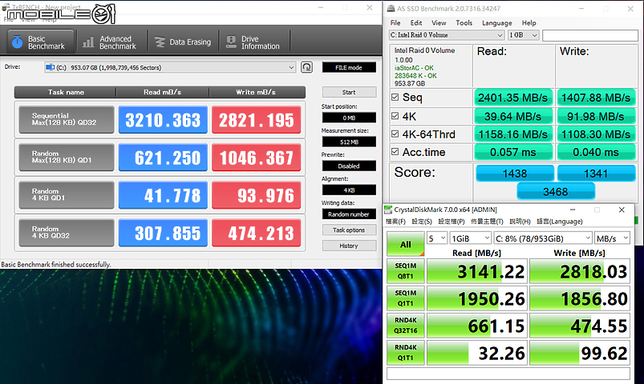The height and width of the screenshot is (384, 644).
Task: Click the Measurement size 512 MB field
Action: (x=349, y=142)
